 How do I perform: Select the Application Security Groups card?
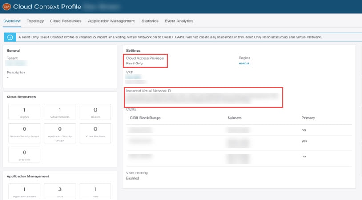click(x=60, y=133)
